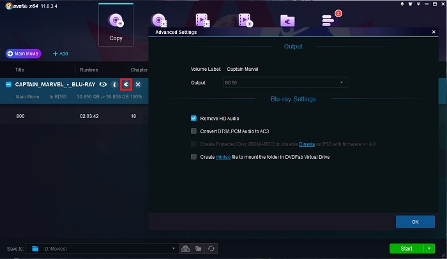Click the Runtime column header
This screenshot has height=259, width=447.
click(89, 70)
